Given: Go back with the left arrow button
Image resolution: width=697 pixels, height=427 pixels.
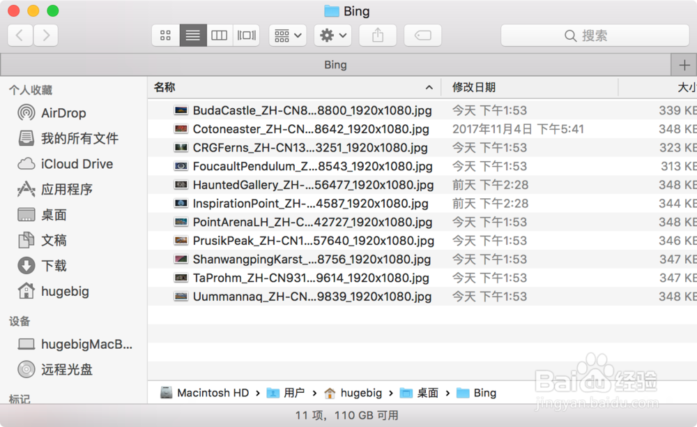Looking at the screenshot, I should tap(20, 35).
